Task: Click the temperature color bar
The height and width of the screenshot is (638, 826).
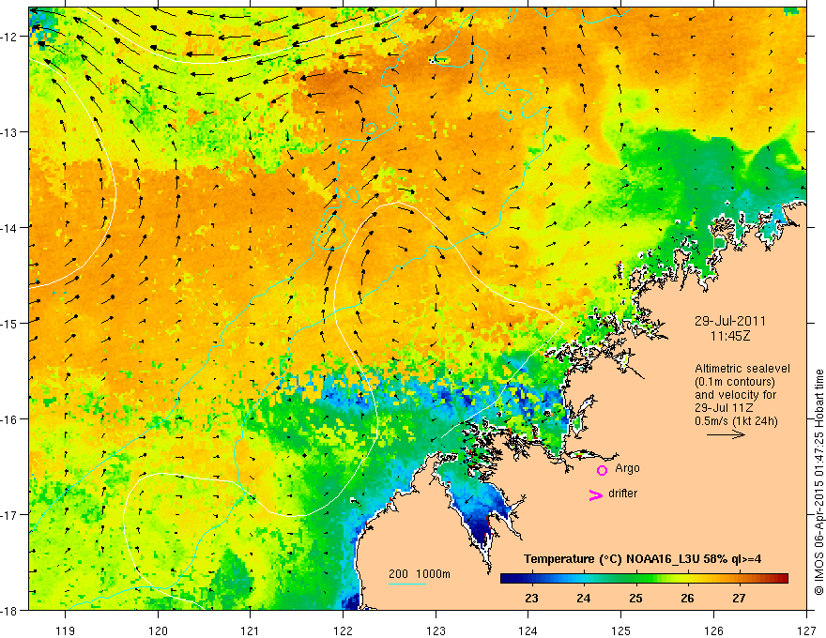Action: [644, 578]
